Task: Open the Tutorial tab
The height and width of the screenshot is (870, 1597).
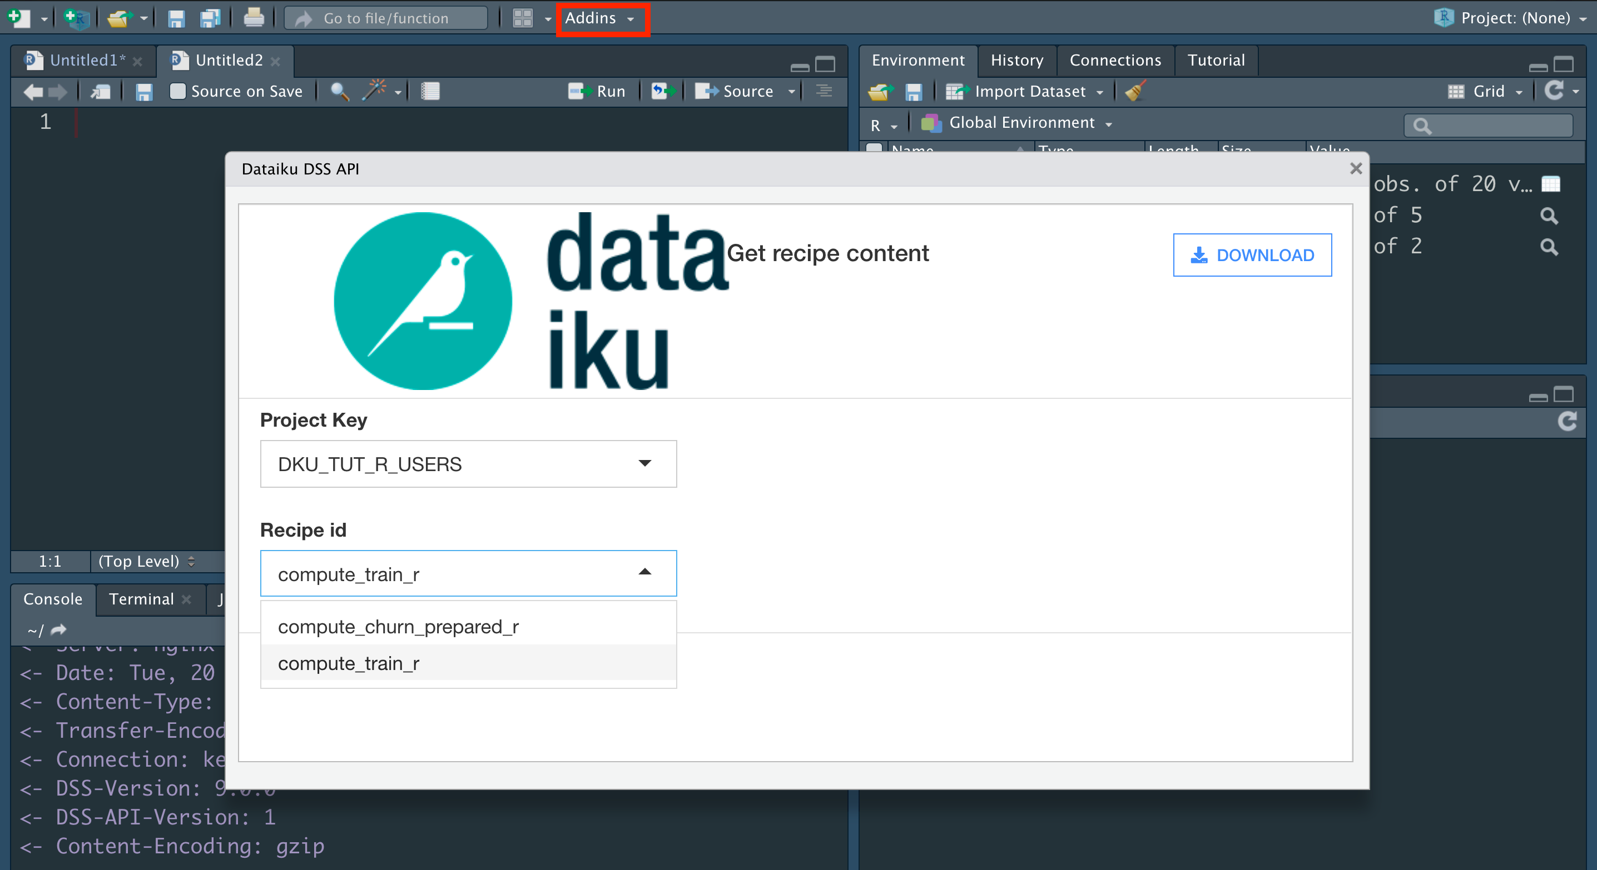Action: pyautogui.click(x=1216, y=60)
